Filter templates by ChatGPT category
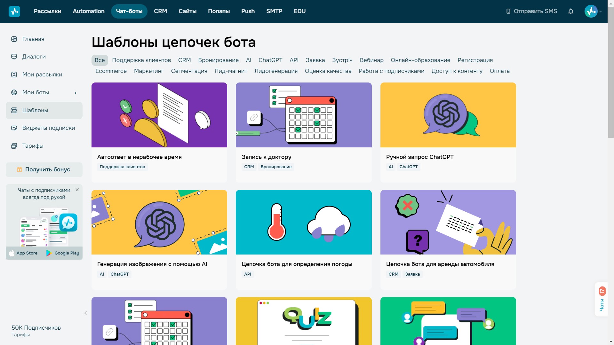The height and width of the screenshot is (345, 614). point(270,60)
